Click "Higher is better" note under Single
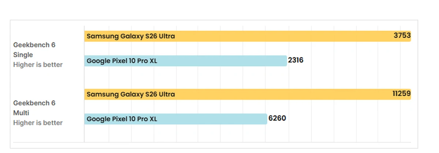Viewport: 439px width, 153px height. (38, 65)
